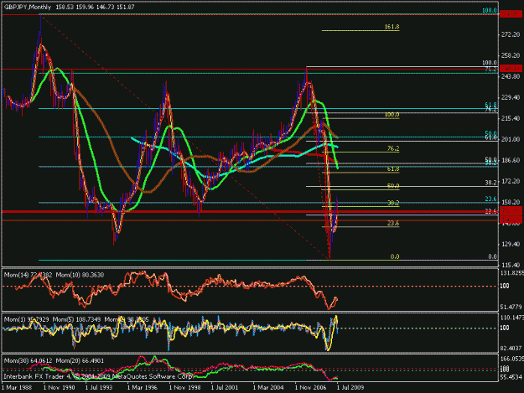Select the Mom(1) 95.7929 indicator label
The height and width of the screenshot is (393, 524).
26,319
